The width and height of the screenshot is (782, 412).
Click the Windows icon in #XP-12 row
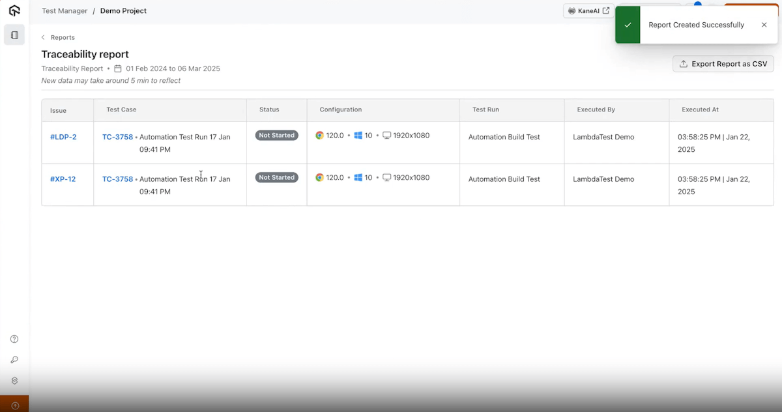358,177
